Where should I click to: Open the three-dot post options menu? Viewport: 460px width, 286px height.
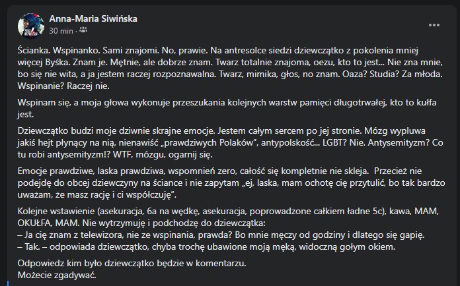pyautogui.click(x=434, y=24)
